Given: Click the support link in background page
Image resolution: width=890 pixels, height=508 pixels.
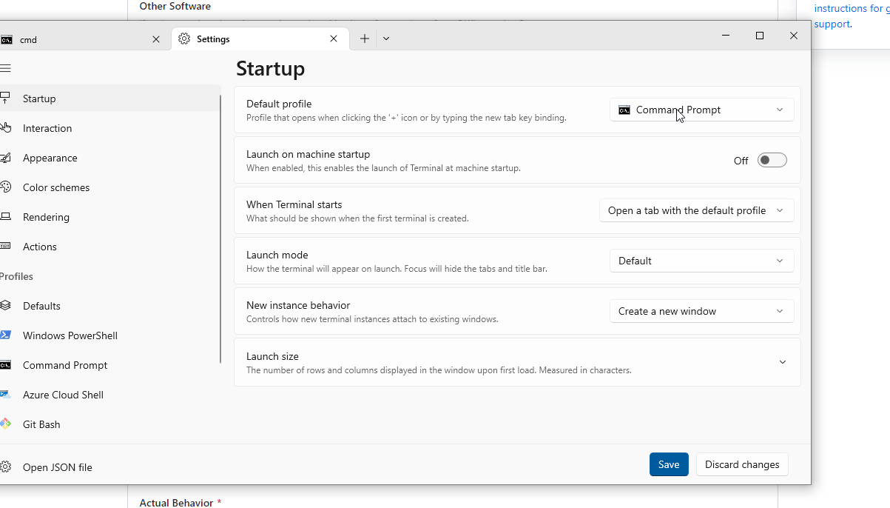Looking at the screenshot, I should click(x=832, y=24).
